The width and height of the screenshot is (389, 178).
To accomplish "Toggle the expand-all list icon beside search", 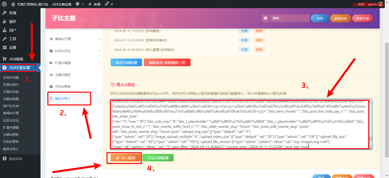I will click(265, 18).
